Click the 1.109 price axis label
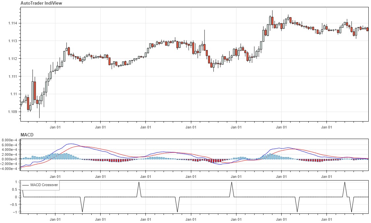This screenshot has width=371, height=223. (14, 112)
